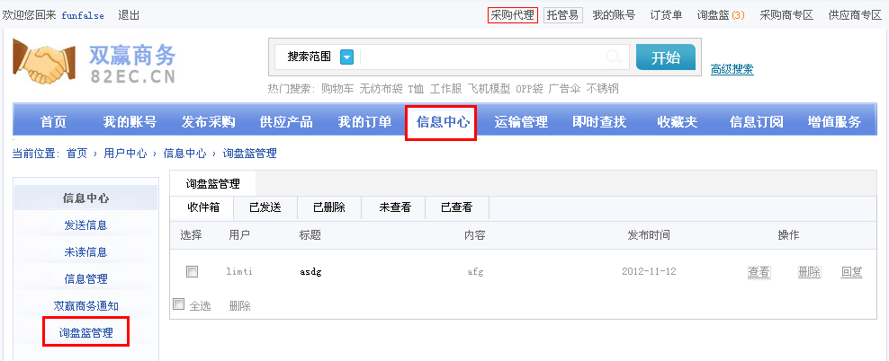Toggle the select-all checkbox
This screenshot has width=889, height=361.
[178, 304]
